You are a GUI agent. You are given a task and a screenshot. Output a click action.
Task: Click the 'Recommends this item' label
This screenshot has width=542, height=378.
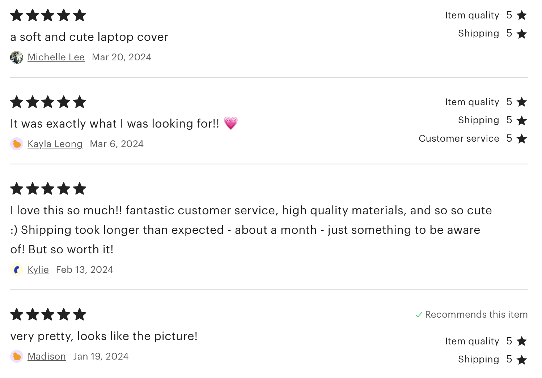coord(476,314)
